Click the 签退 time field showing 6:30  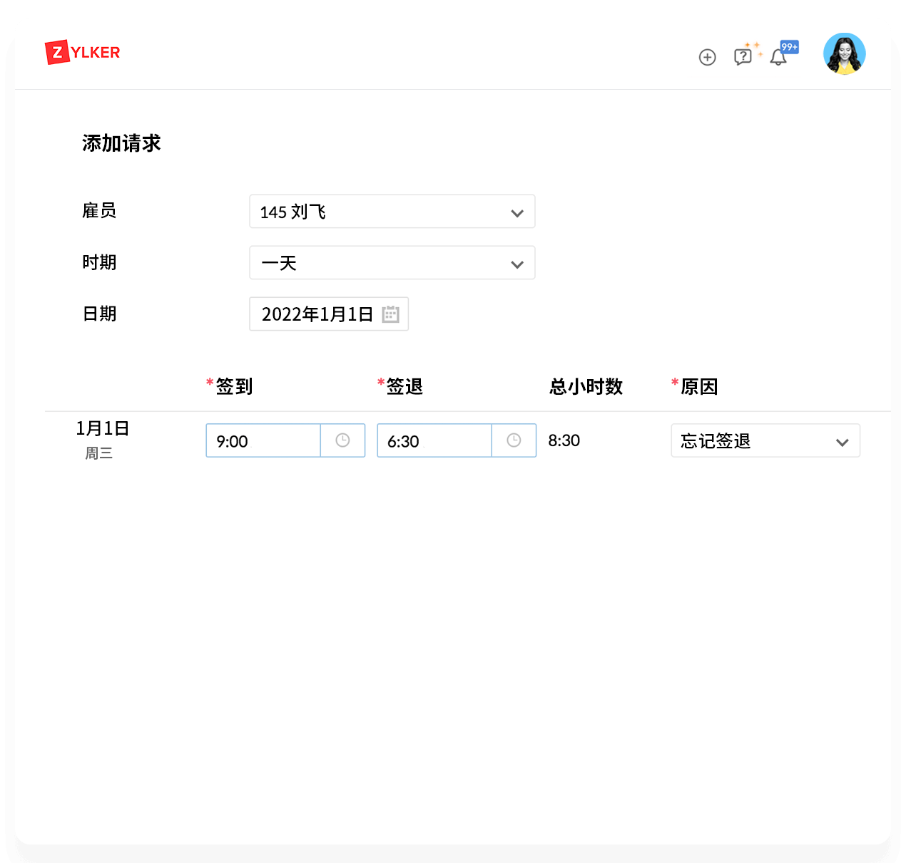point(434,441)
